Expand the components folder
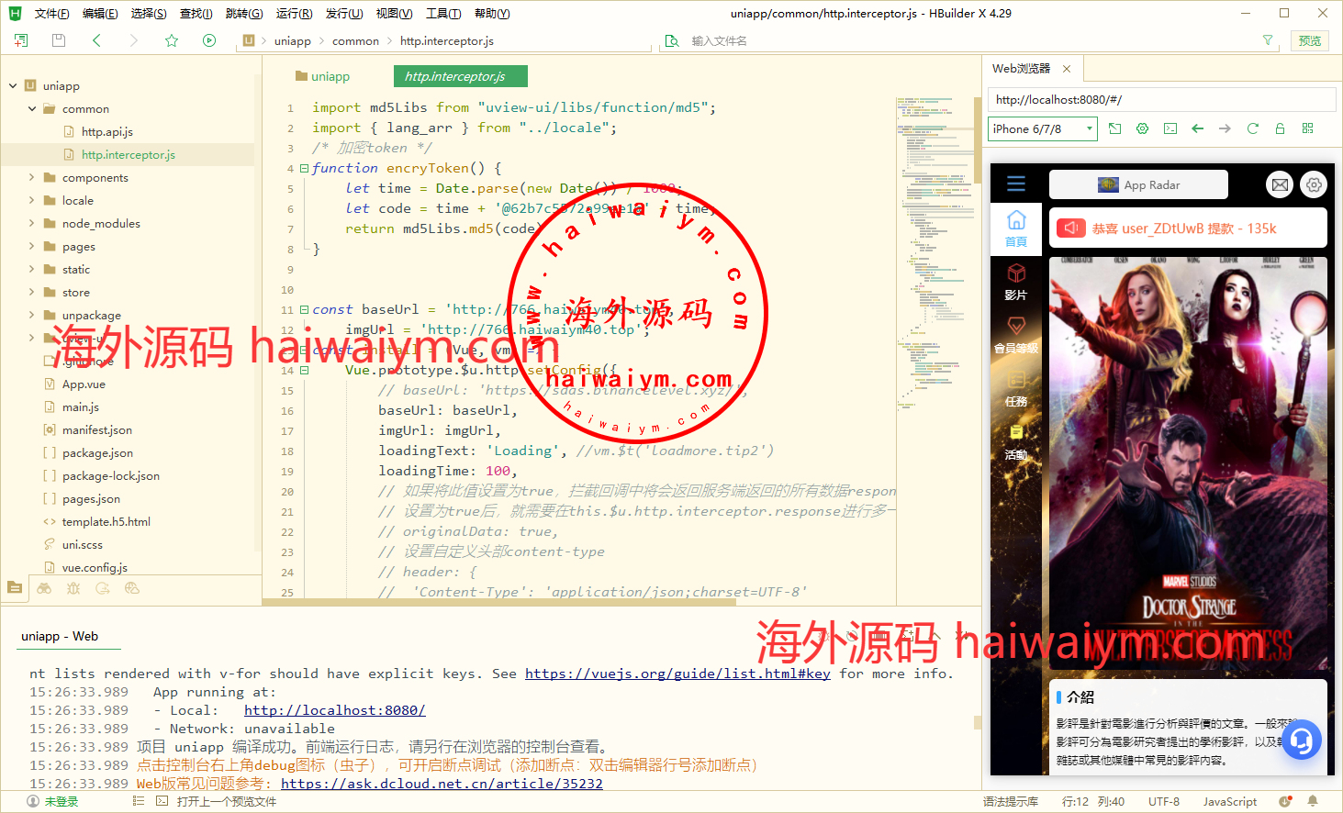The height and width of the screenshot is (813, 1343). [x=32, y=177]
